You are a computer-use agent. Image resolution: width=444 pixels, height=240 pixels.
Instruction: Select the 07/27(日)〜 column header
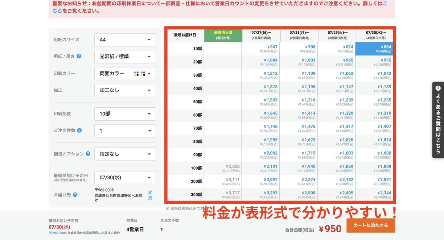pyautogui.click(x=261, y=35)
